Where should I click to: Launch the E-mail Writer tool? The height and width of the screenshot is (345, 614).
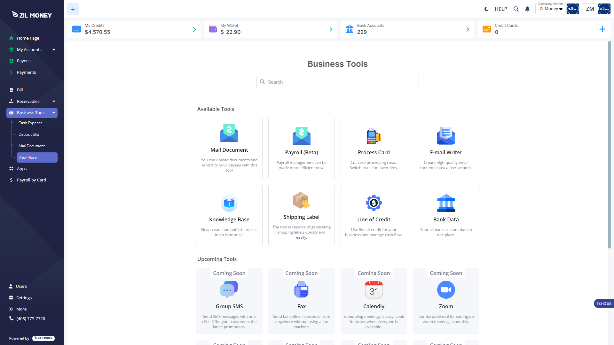click(x=446, y=149)
